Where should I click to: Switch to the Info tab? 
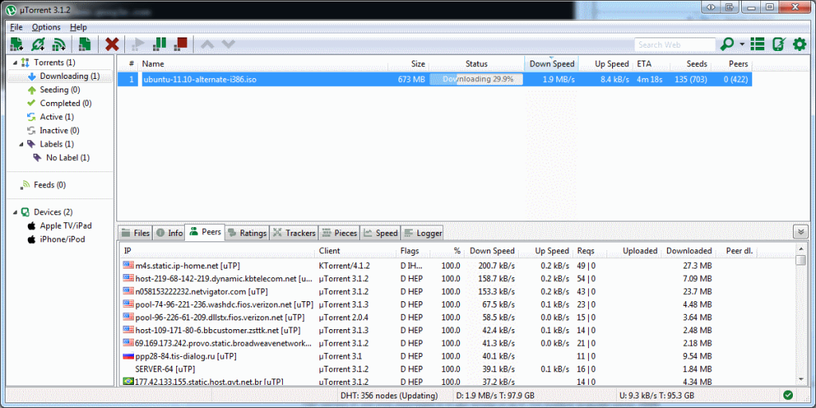click(x=170, y=233)
